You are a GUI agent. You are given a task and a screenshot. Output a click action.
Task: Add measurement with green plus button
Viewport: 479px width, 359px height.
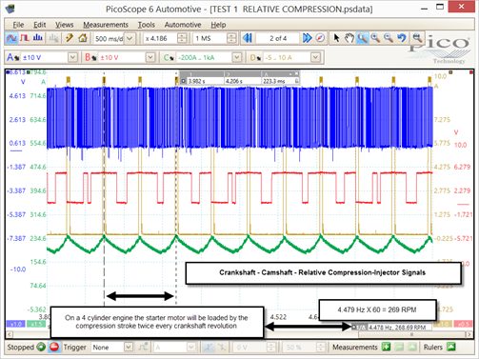[386, 347]
